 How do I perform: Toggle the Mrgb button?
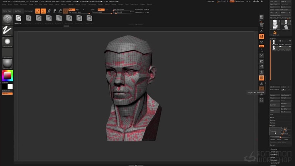tap(72, 10)
